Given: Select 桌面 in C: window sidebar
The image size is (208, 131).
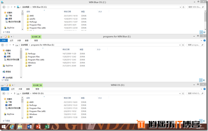Looking at the screenshot, I should click(x=9, y=19).
